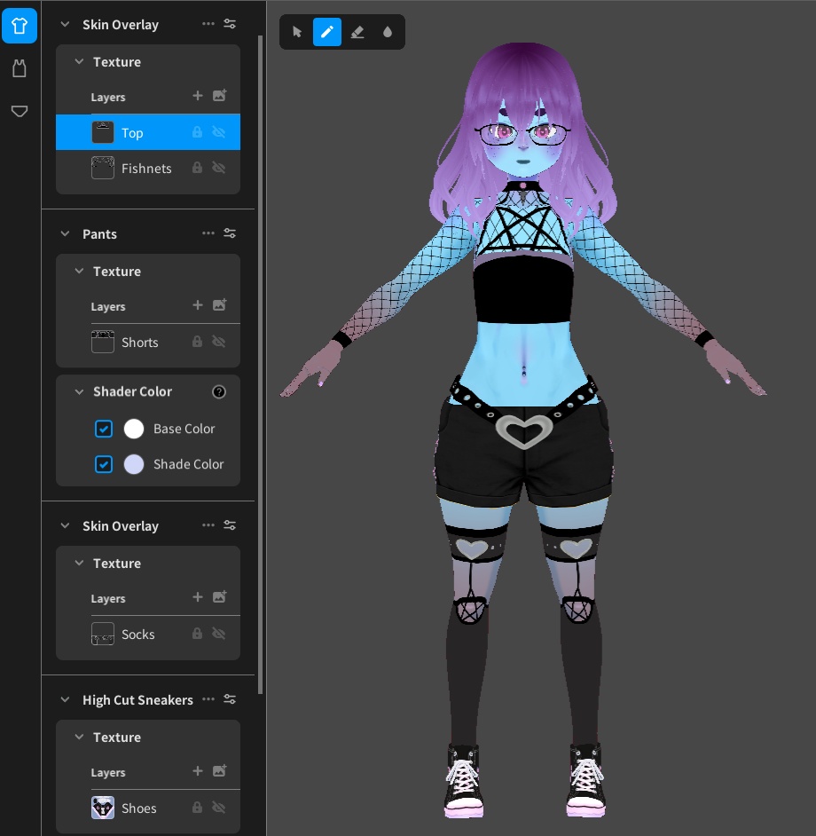Collapse the Texture group under High Cut Sneakers
The height and width of the screenshot is (836, 816).
(x=78, y=737)
